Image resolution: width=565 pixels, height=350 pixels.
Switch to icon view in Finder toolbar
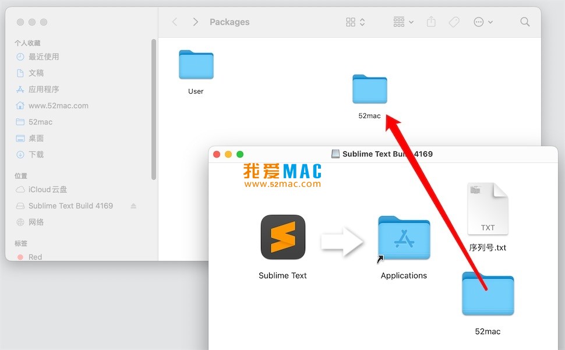tap(351, 22)
